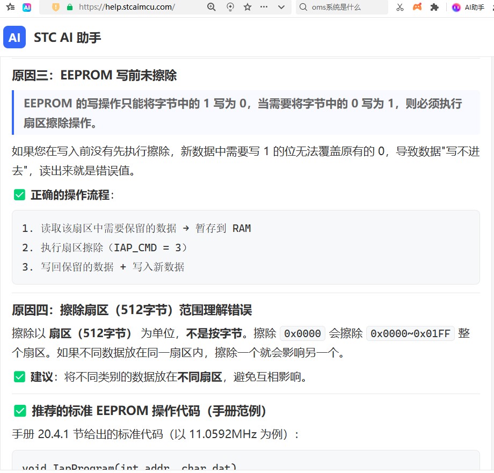The image size is (494, 473).
Task: Click the reader mode bulb icon
Action: tap(230, 7)
